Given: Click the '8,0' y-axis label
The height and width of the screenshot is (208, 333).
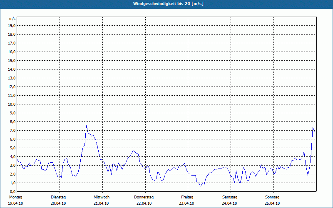Looking at the screenshot, I should pyautogui.click(x=13, y=121).
